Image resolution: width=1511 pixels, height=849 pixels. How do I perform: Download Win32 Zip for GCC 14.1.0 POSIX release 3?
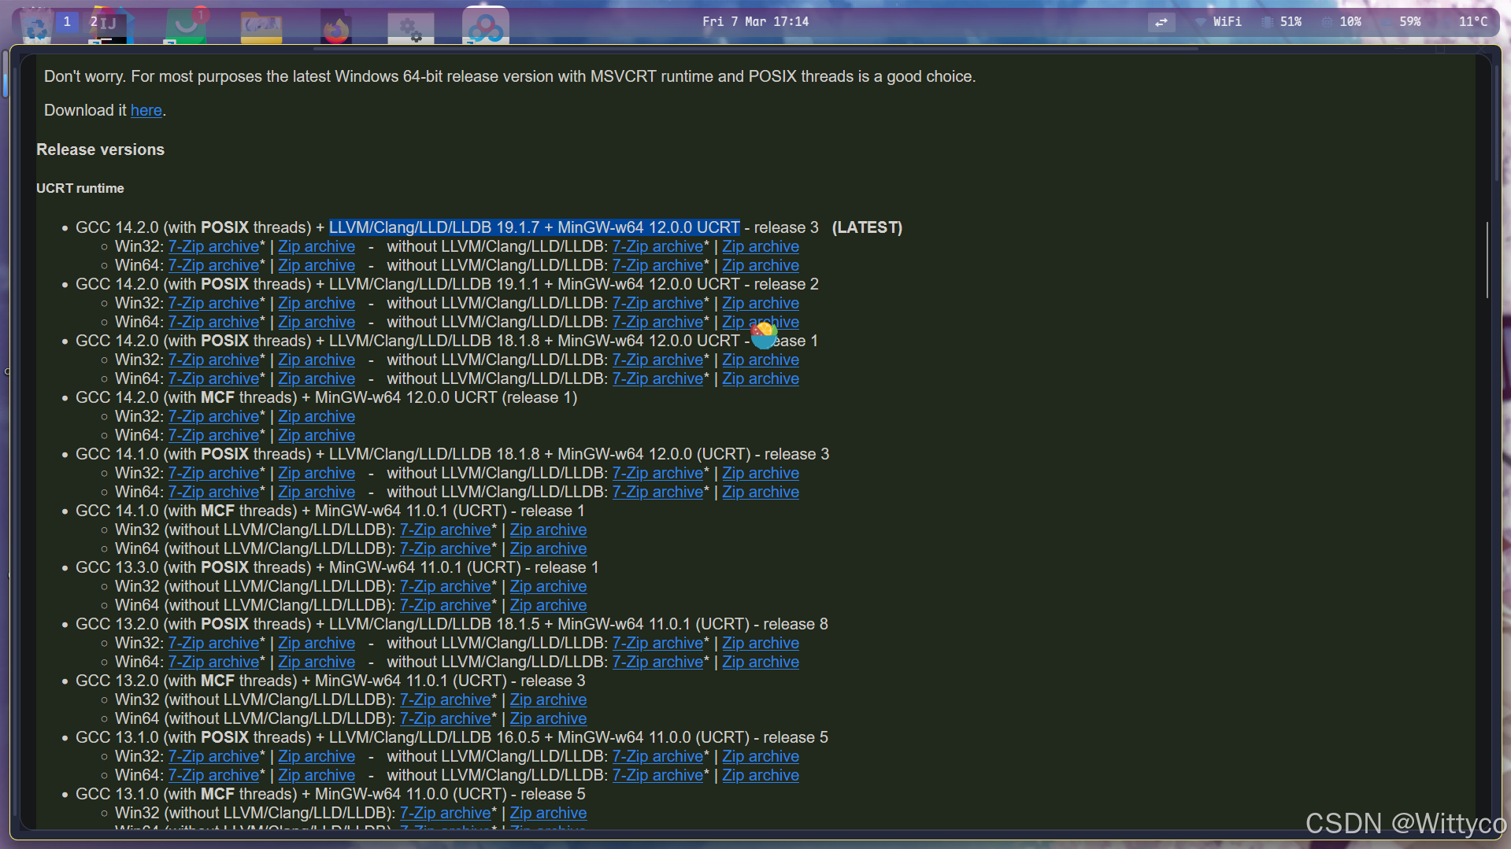[317, 473]
